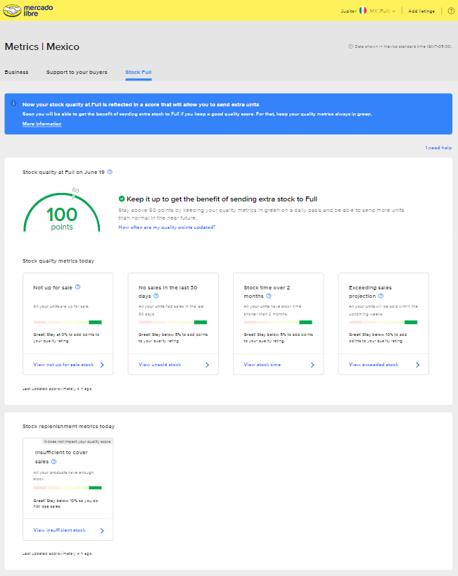Switch to the Business tab
458x576 pixels.
[x=16, y=72]
